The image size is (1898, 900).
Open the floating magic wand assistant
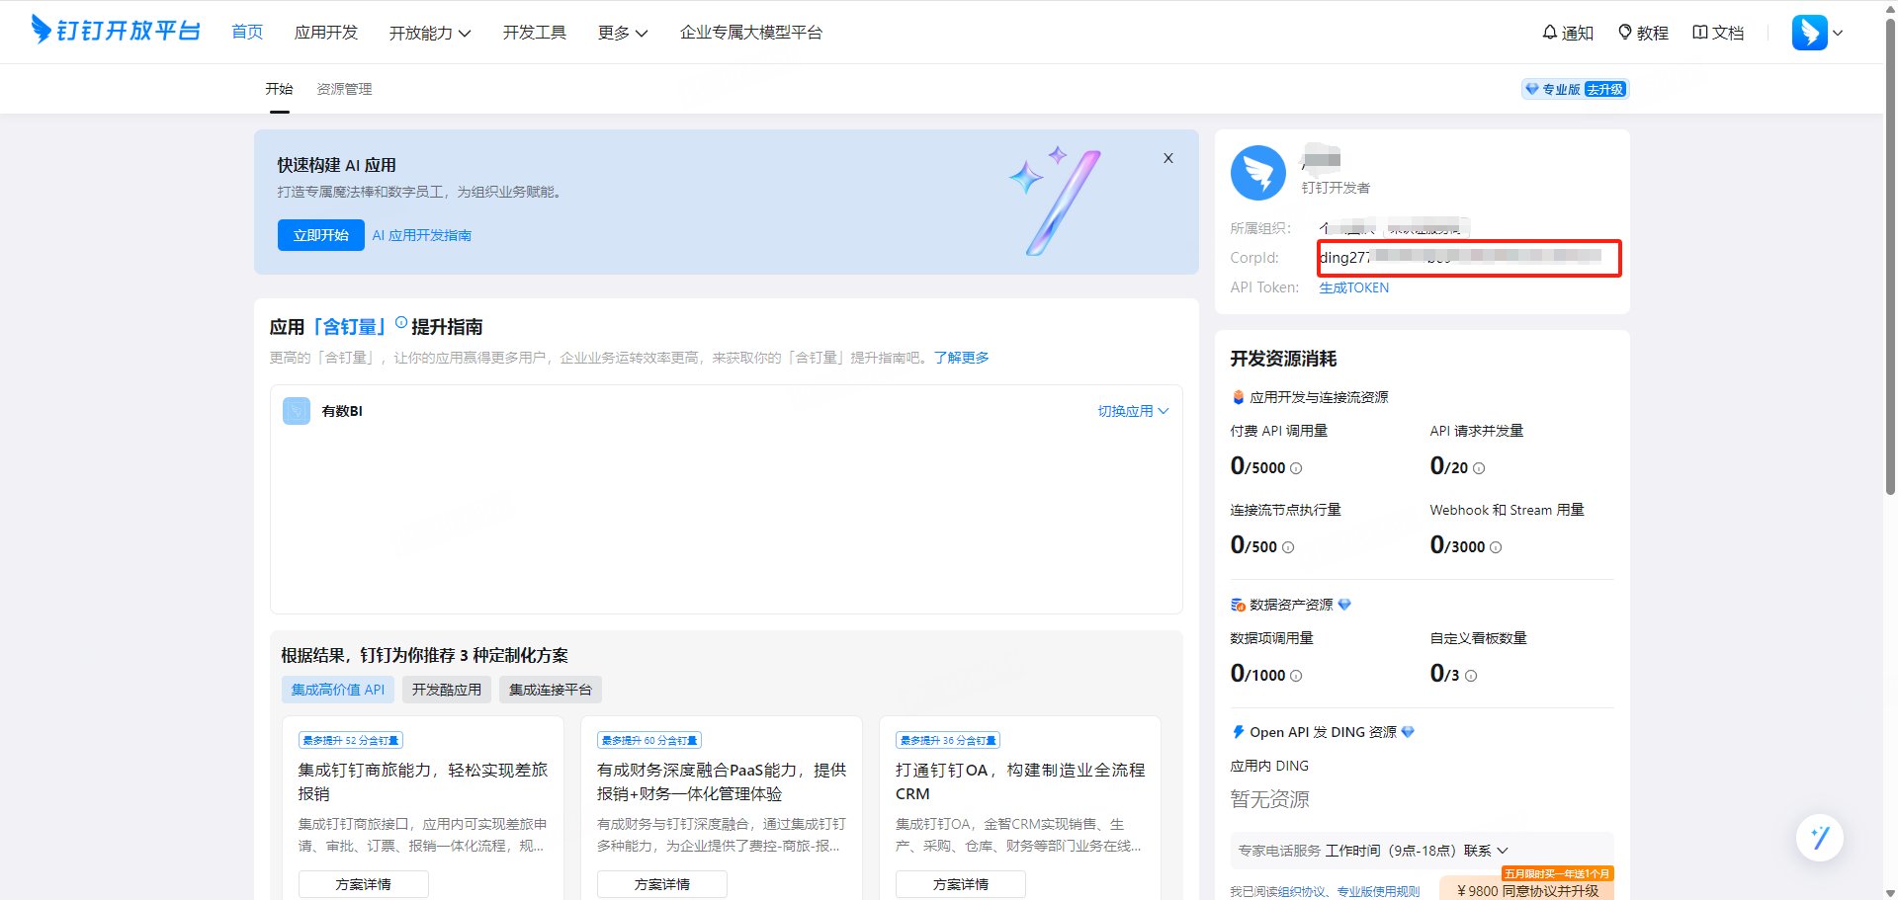1819,838
